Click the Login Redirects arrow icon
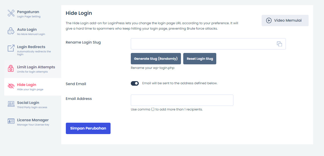 coord(11,48)
